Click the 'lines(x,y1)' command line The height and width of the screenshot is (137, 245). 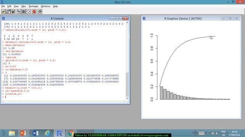tap(13, 94)
